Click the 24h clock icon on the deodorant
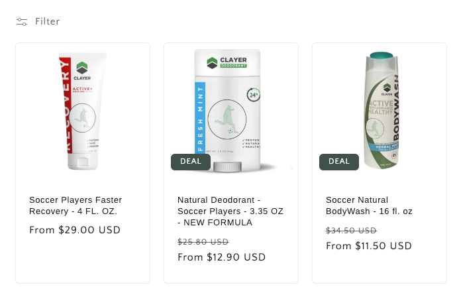The height and width of the screenshot is (293, 457). coord(253,95)
